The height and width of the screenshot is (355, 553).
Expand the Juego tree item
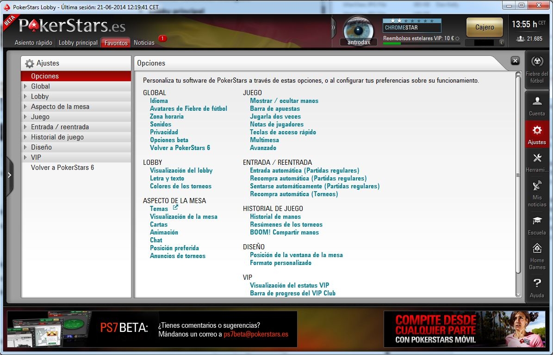(x=25, y=117)
